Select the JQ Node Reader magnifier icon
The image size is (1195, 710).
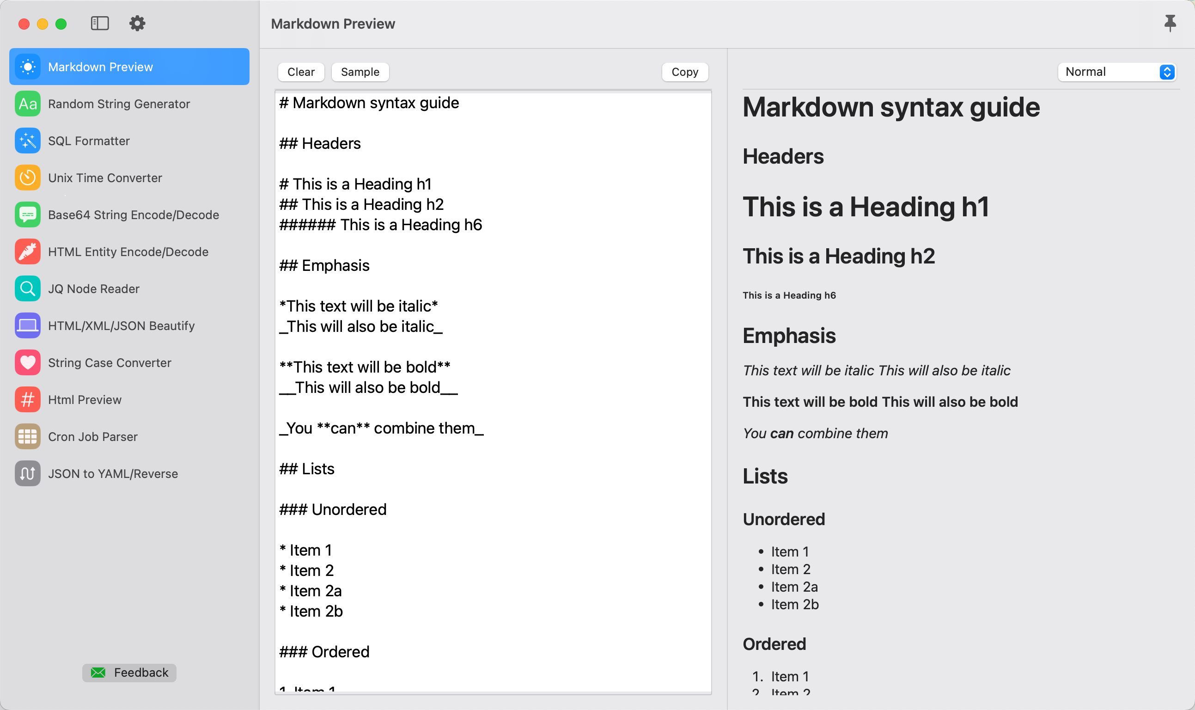[x=28, y=288]
